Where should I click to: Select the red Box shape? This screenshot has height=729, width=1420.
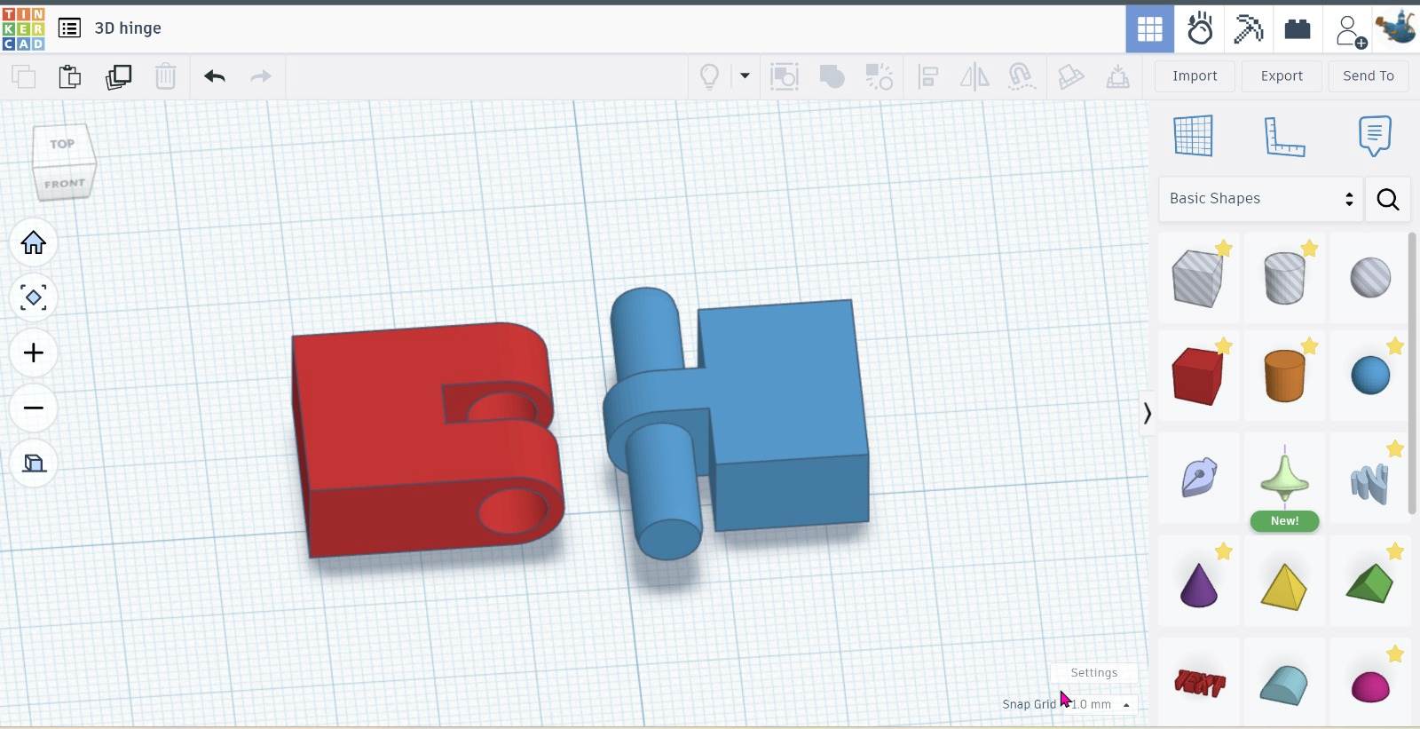[1197, 376]
